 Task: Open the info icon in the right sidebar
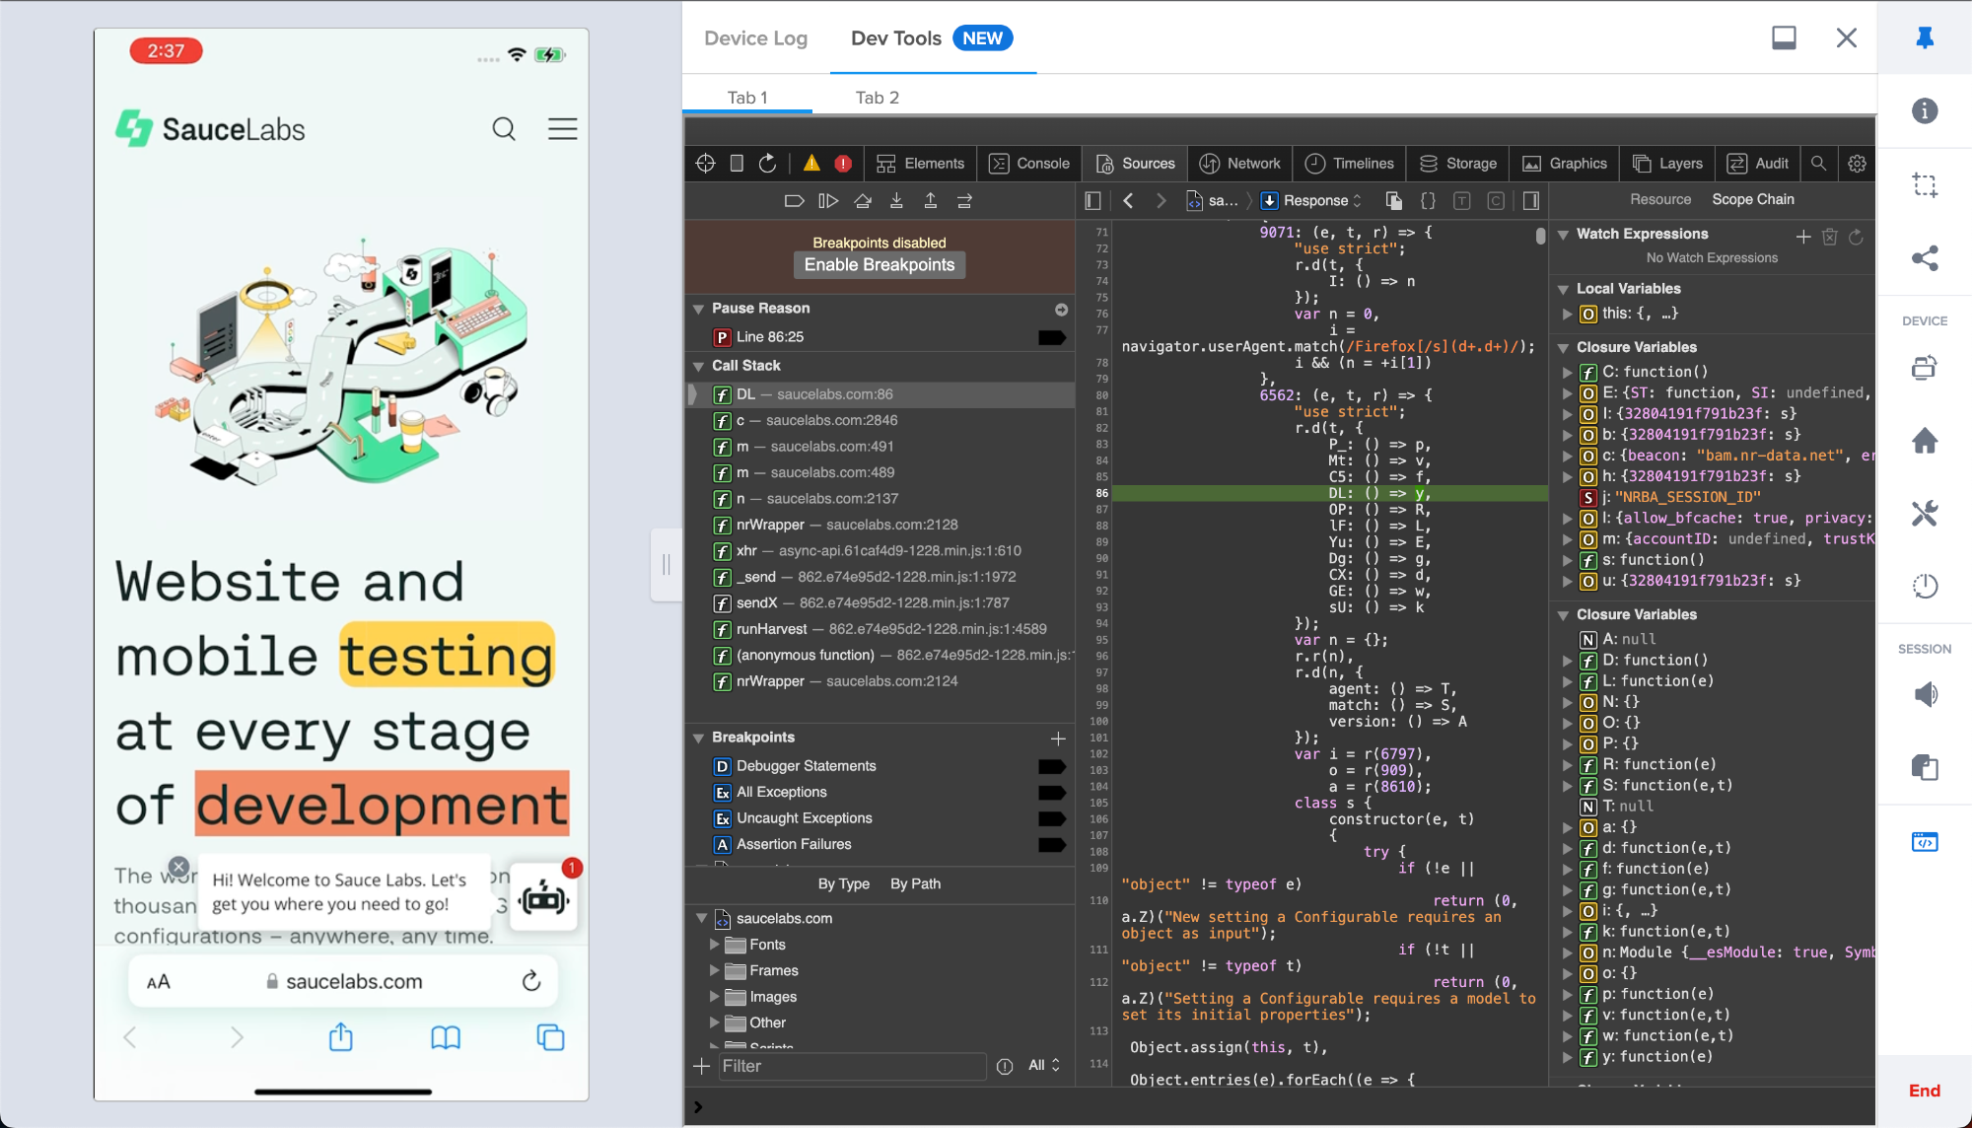pos(1925,110)
